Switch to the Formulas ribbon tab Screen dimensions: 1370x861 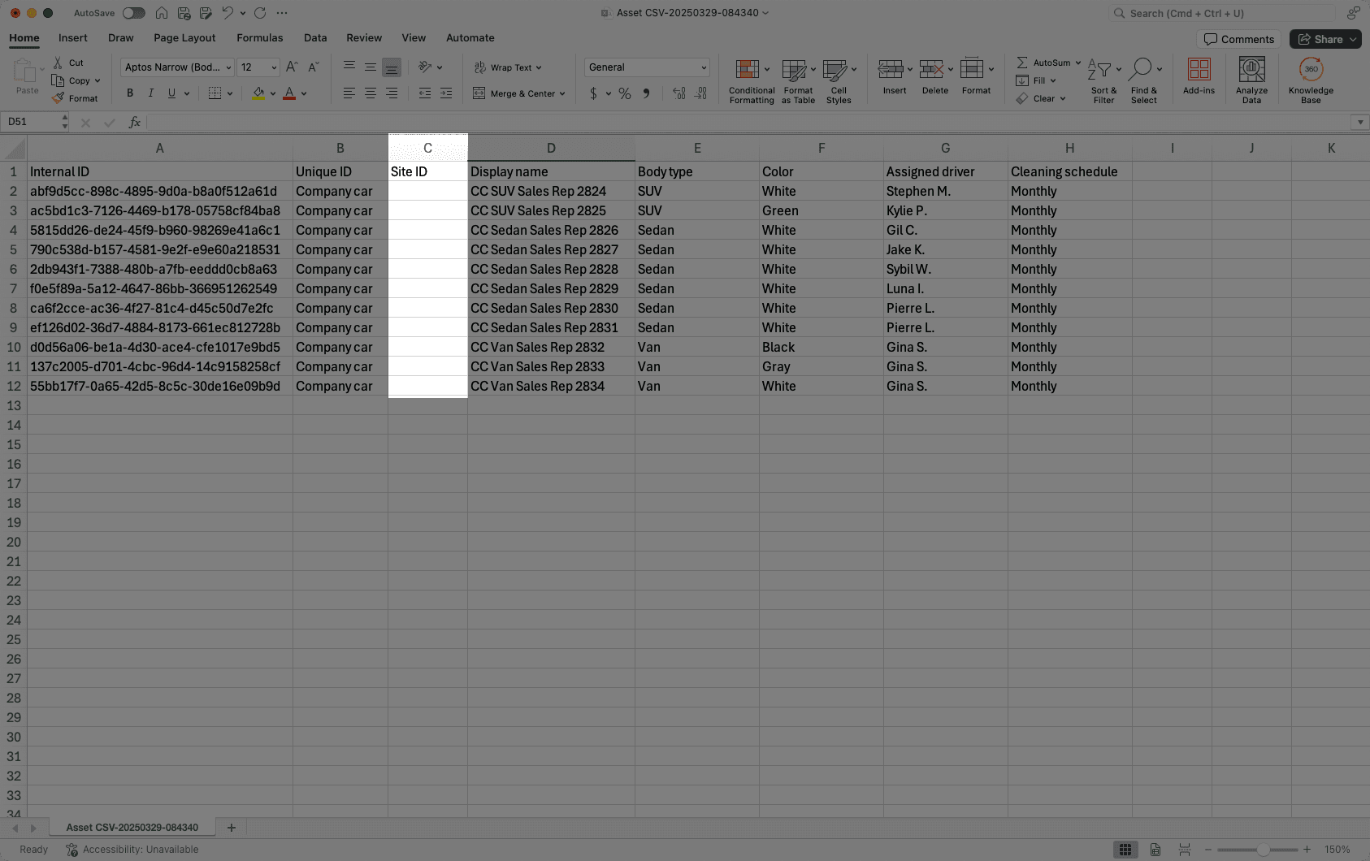click(259, 37)
